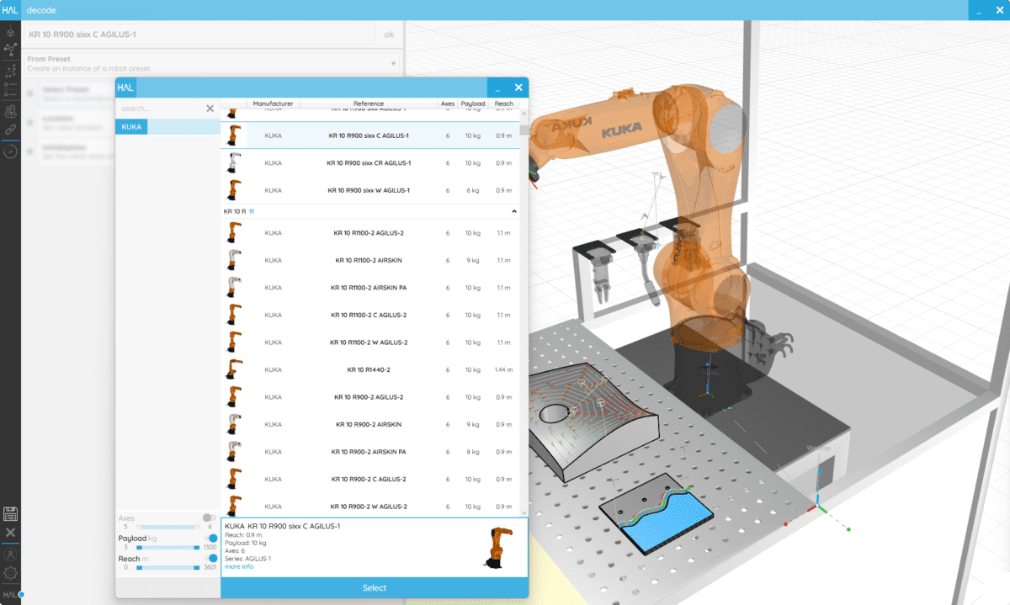Open the settings gear icon in sidebar

point(10,573)
